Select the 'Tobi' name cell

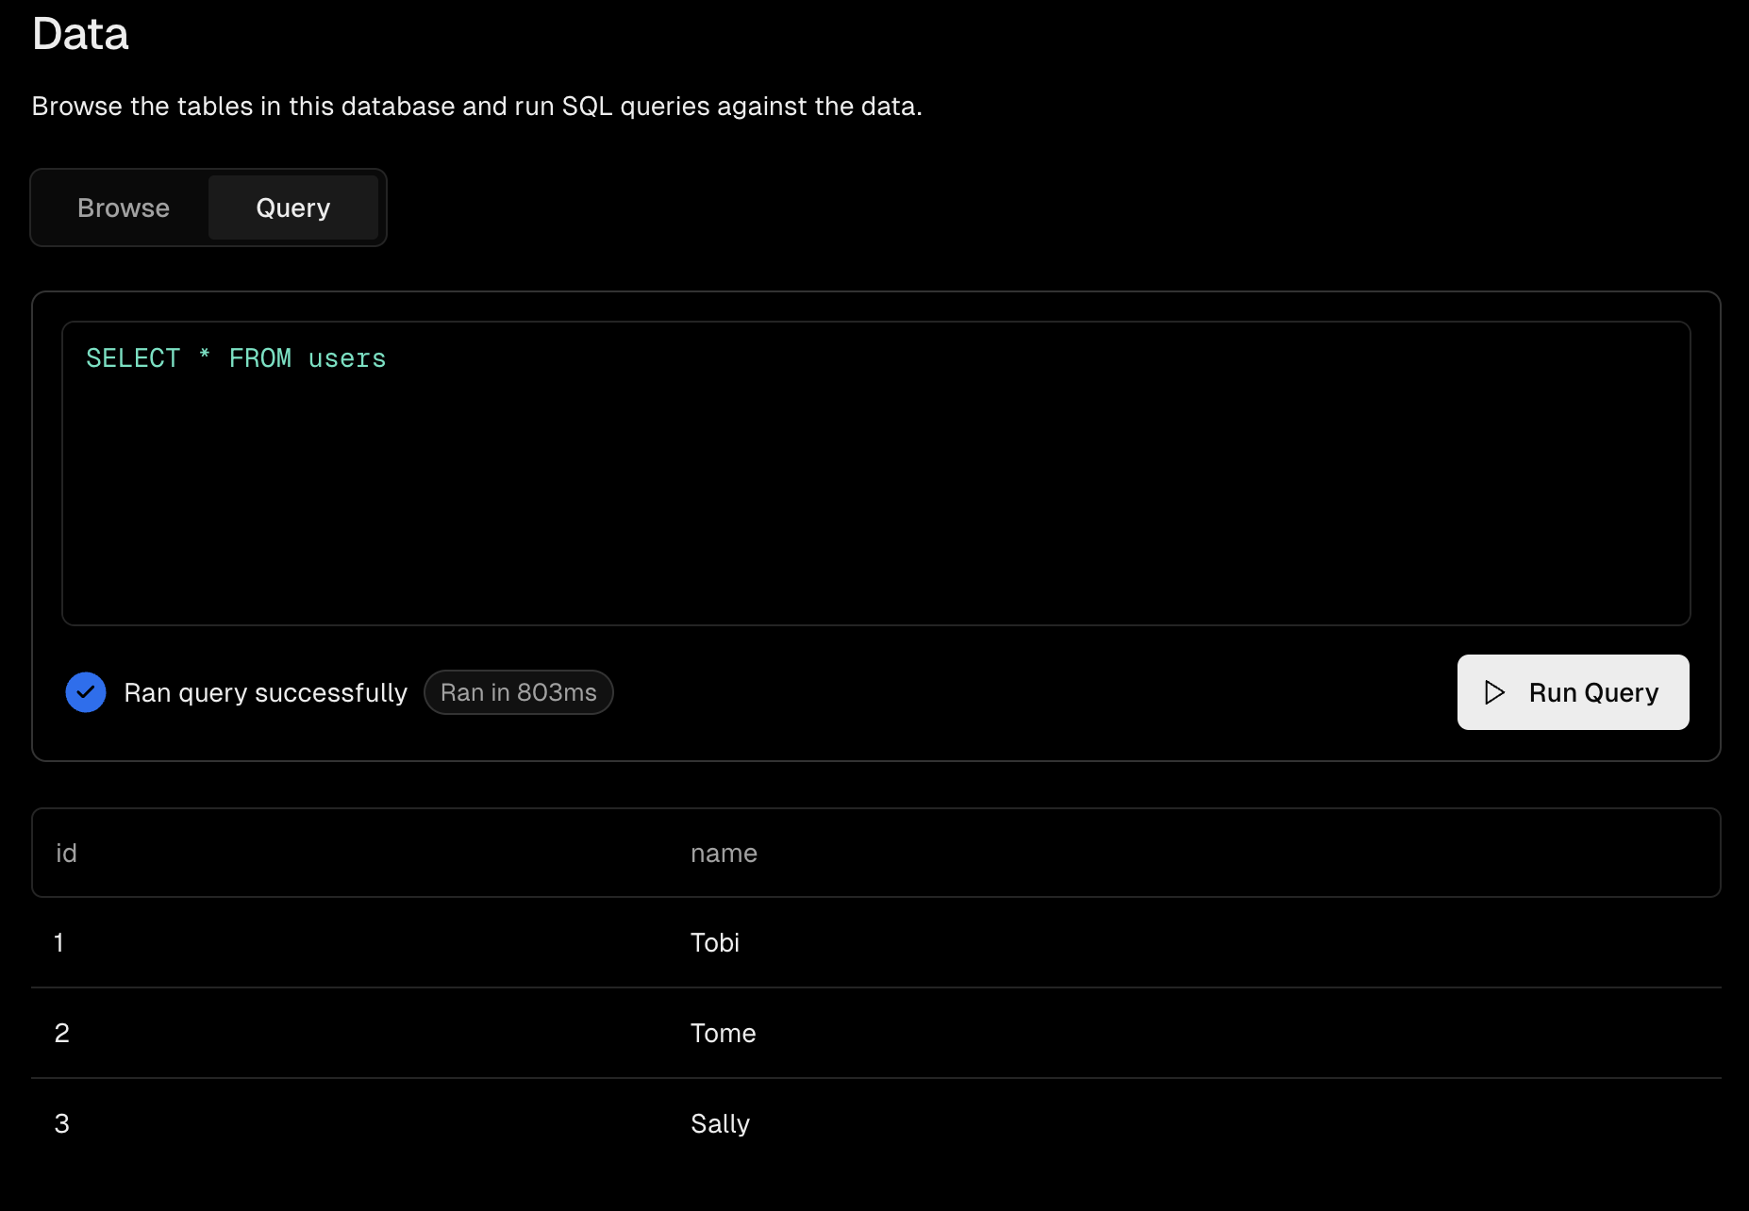pyautogui.click(x=715, y=942)
